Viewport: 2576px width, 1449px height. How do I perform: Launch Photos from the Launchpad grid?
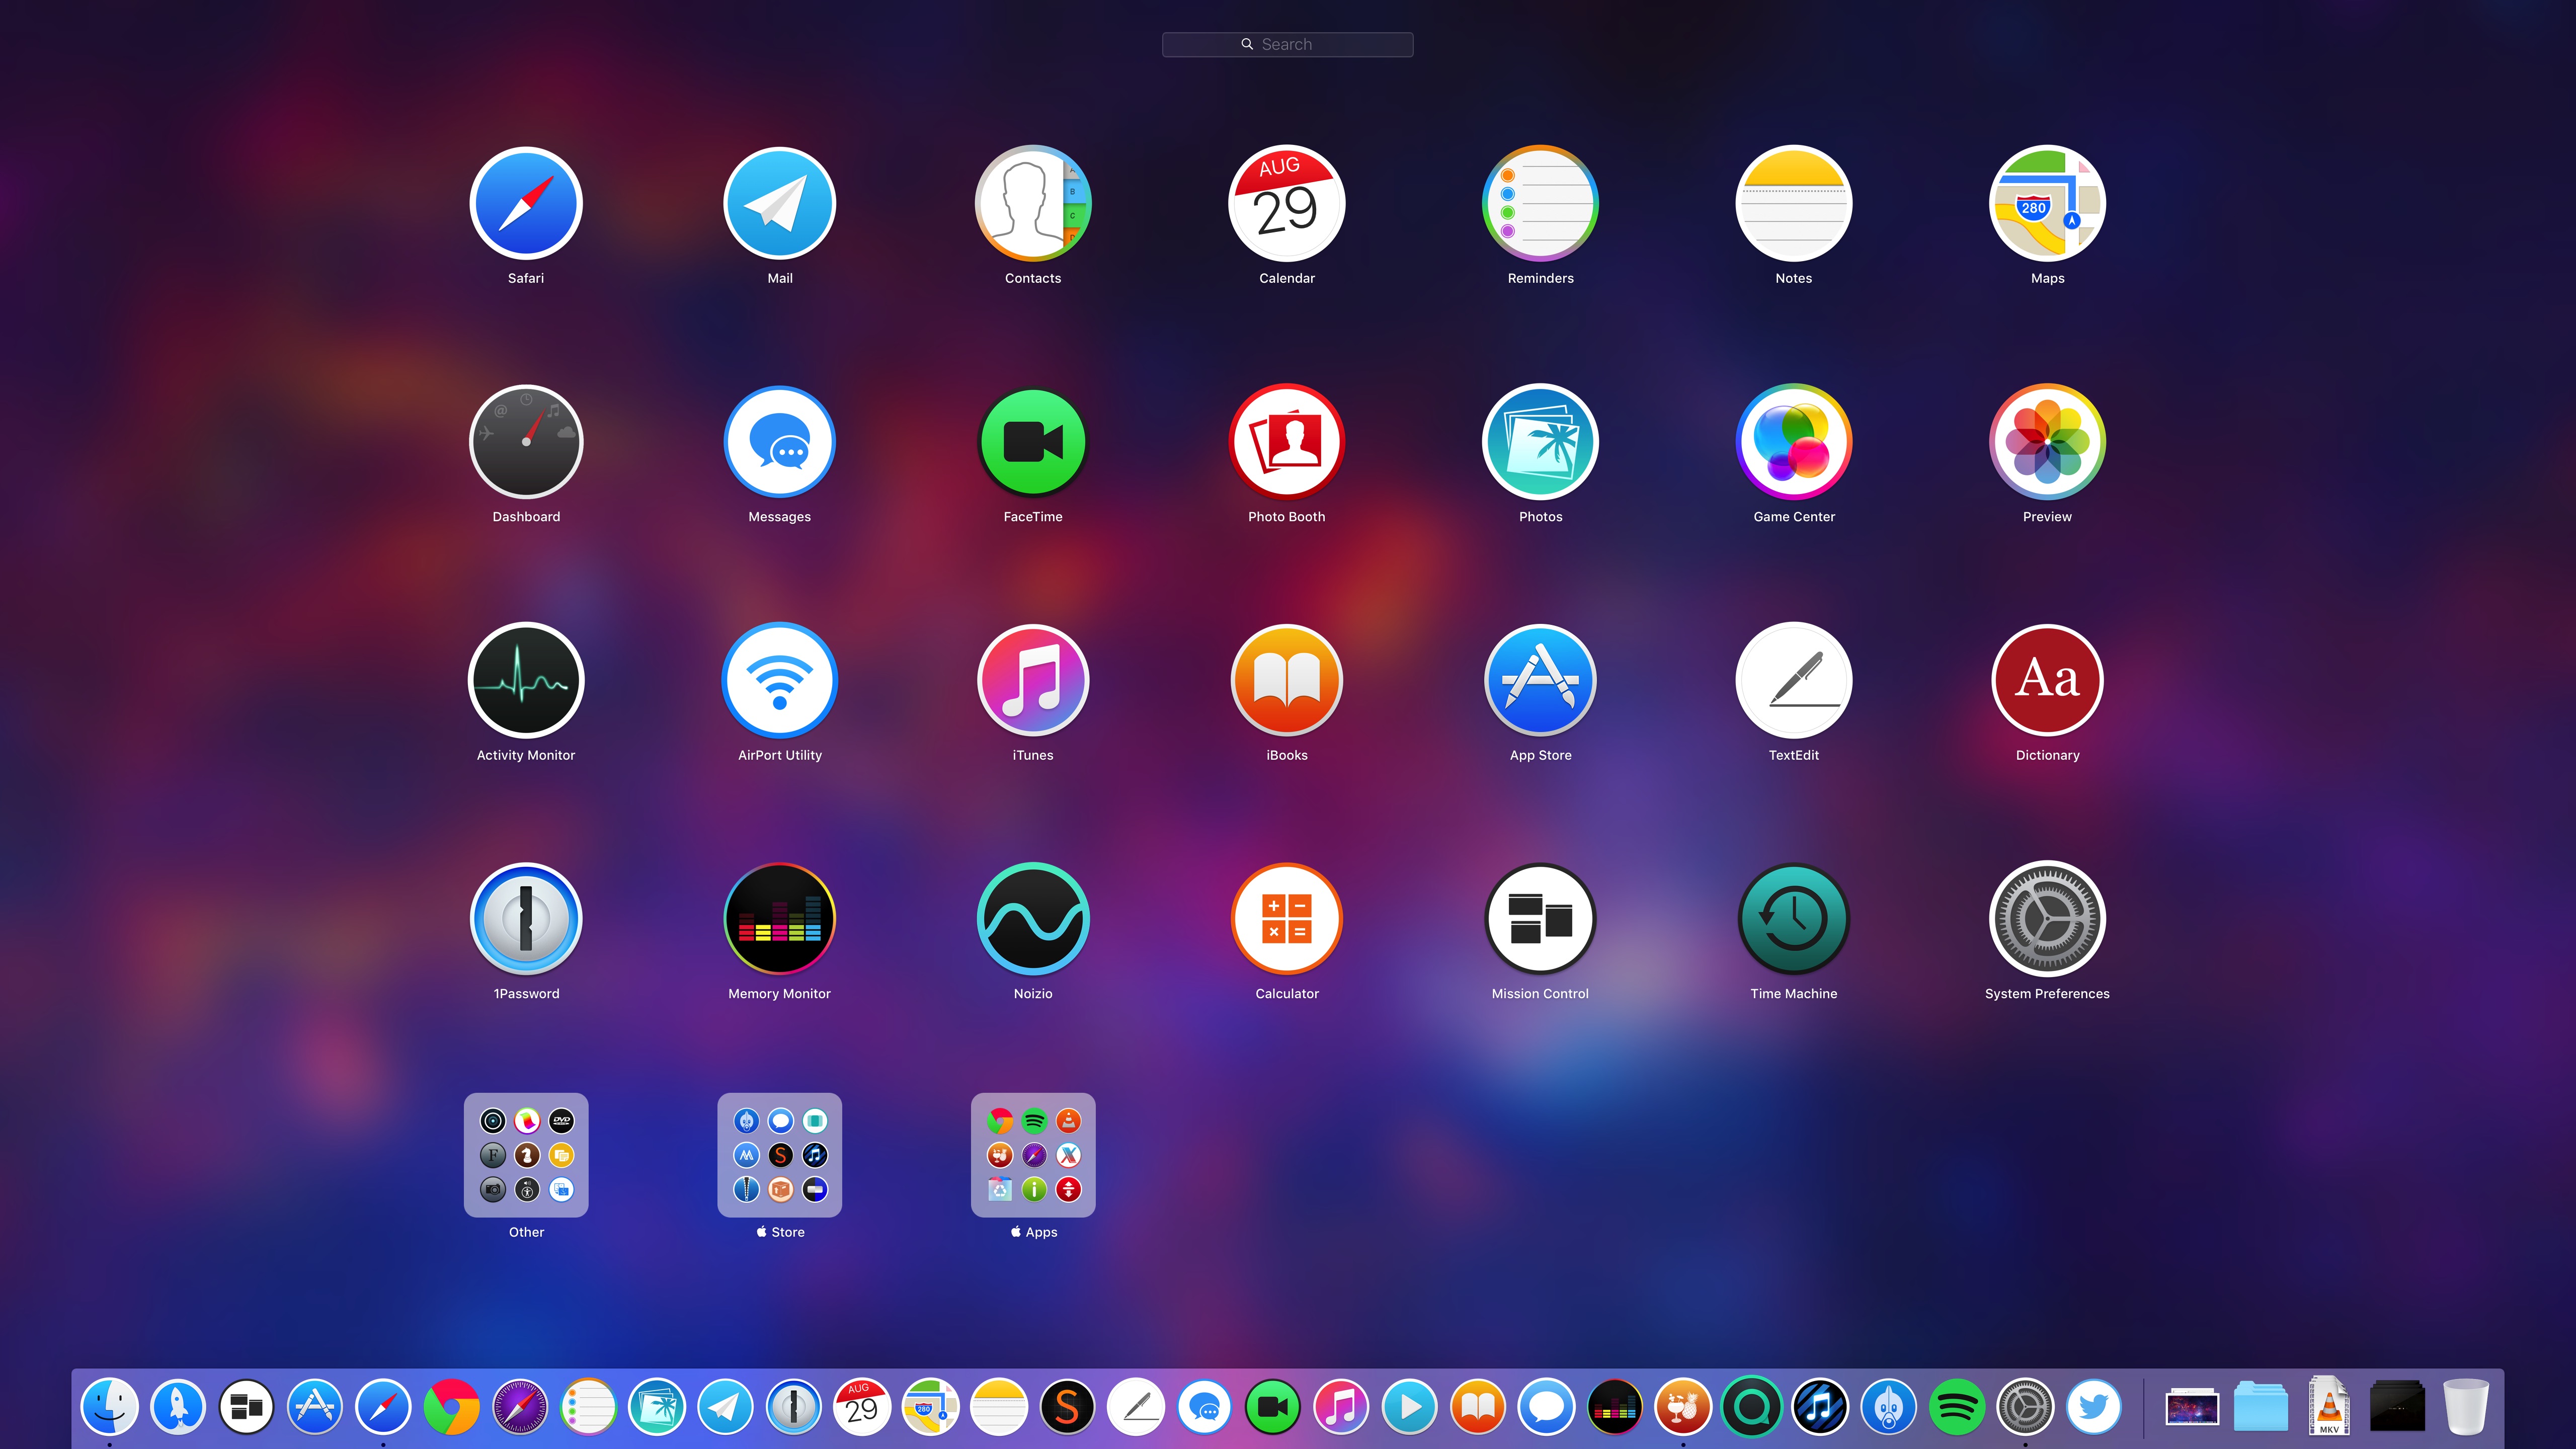pos(1540,441)
